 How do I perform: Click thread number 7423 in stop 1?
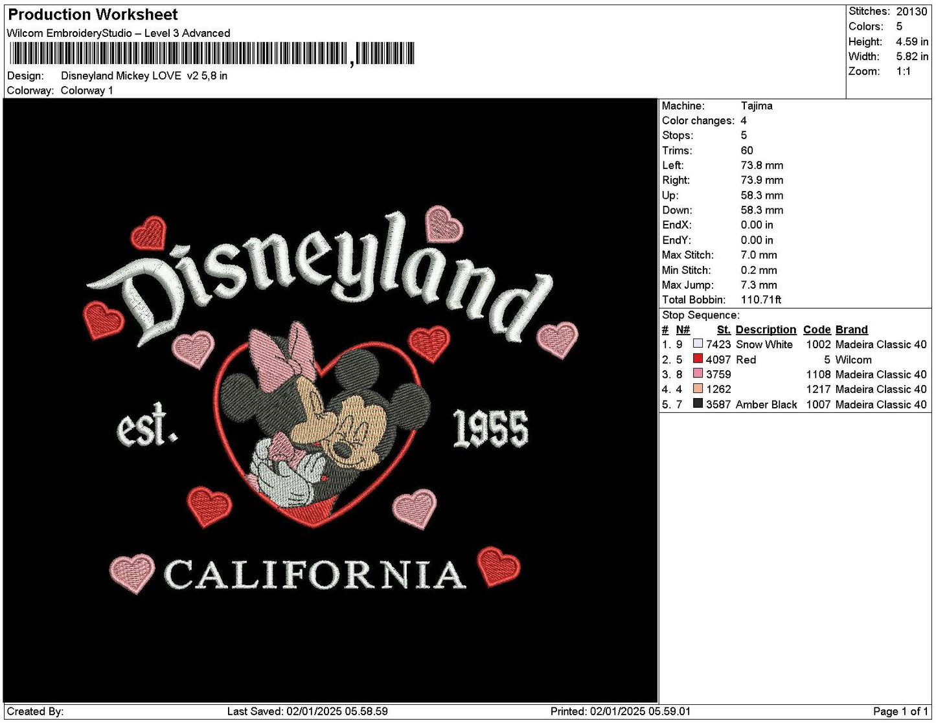(x=718, y=344)
